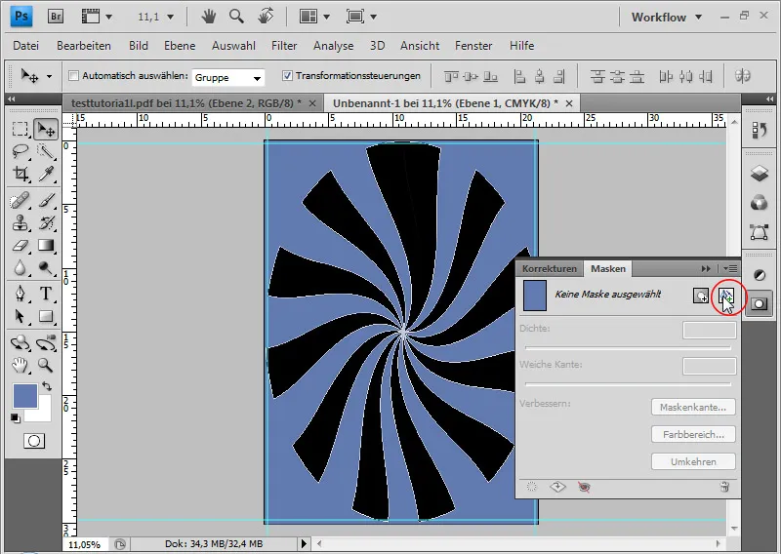Add a vector mask in Masken panel
The height and width of the screenshot is (554, 781).
coord(726,296)
